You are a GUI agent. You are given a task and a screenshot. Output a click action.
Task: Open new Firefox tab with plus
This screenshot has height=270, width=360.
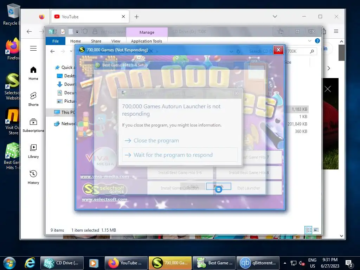click(x=137, y=17)
